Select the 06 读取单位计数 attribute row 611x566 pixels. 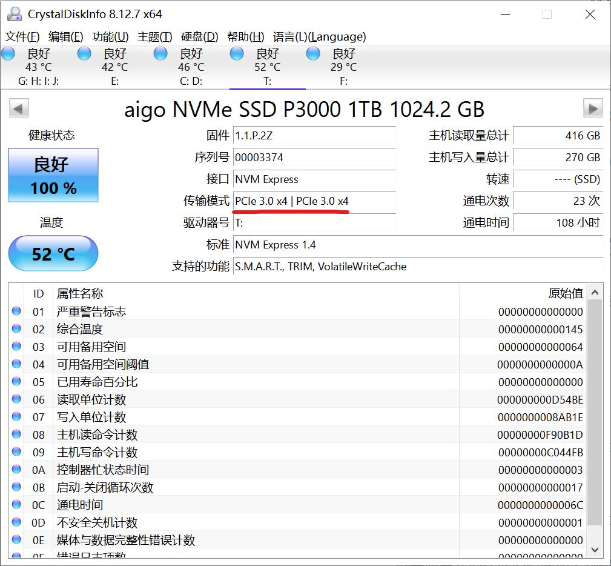click(x=297, y=399)
